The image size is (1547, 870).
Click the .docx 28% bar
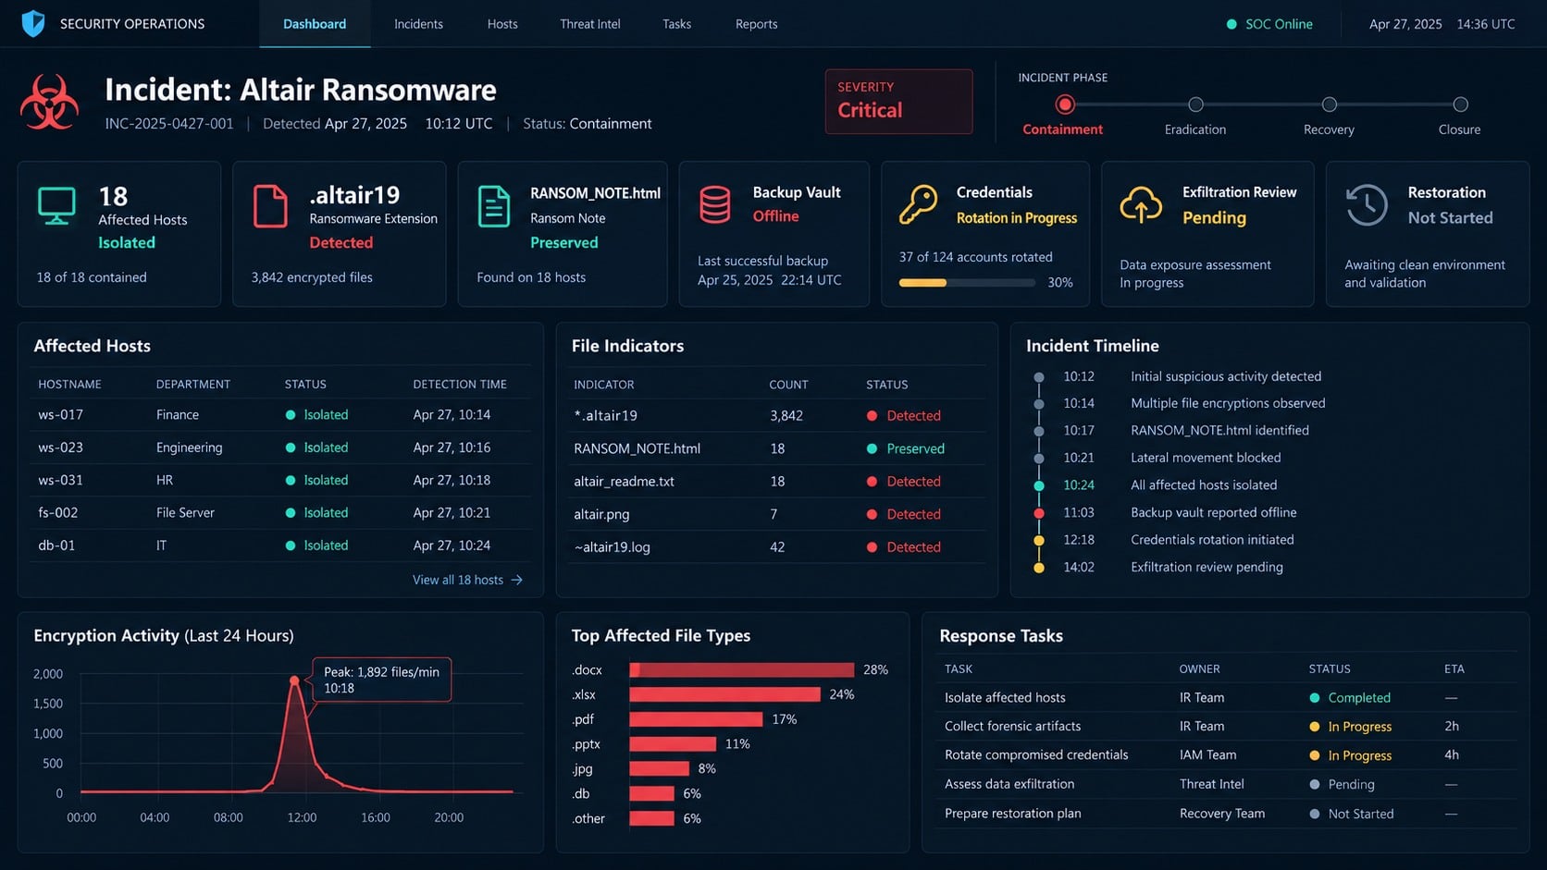(x=742, y=669)
